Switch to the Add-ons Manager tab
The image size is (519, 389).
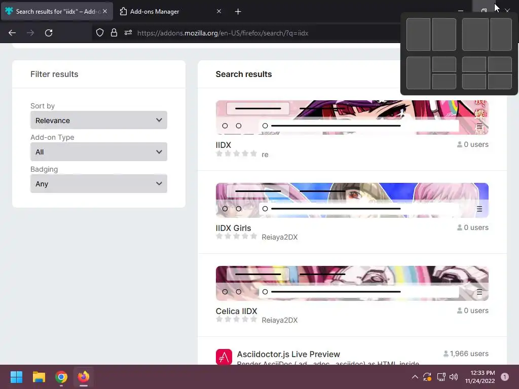(x=170, y=11)
